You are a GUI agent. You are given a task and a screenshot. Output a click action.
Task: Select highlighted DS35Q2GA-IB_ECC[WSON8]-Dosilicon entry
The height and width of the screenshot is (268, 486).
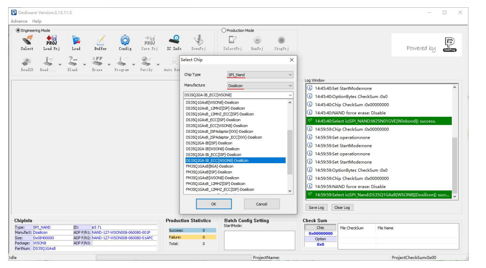pos(236,161)
